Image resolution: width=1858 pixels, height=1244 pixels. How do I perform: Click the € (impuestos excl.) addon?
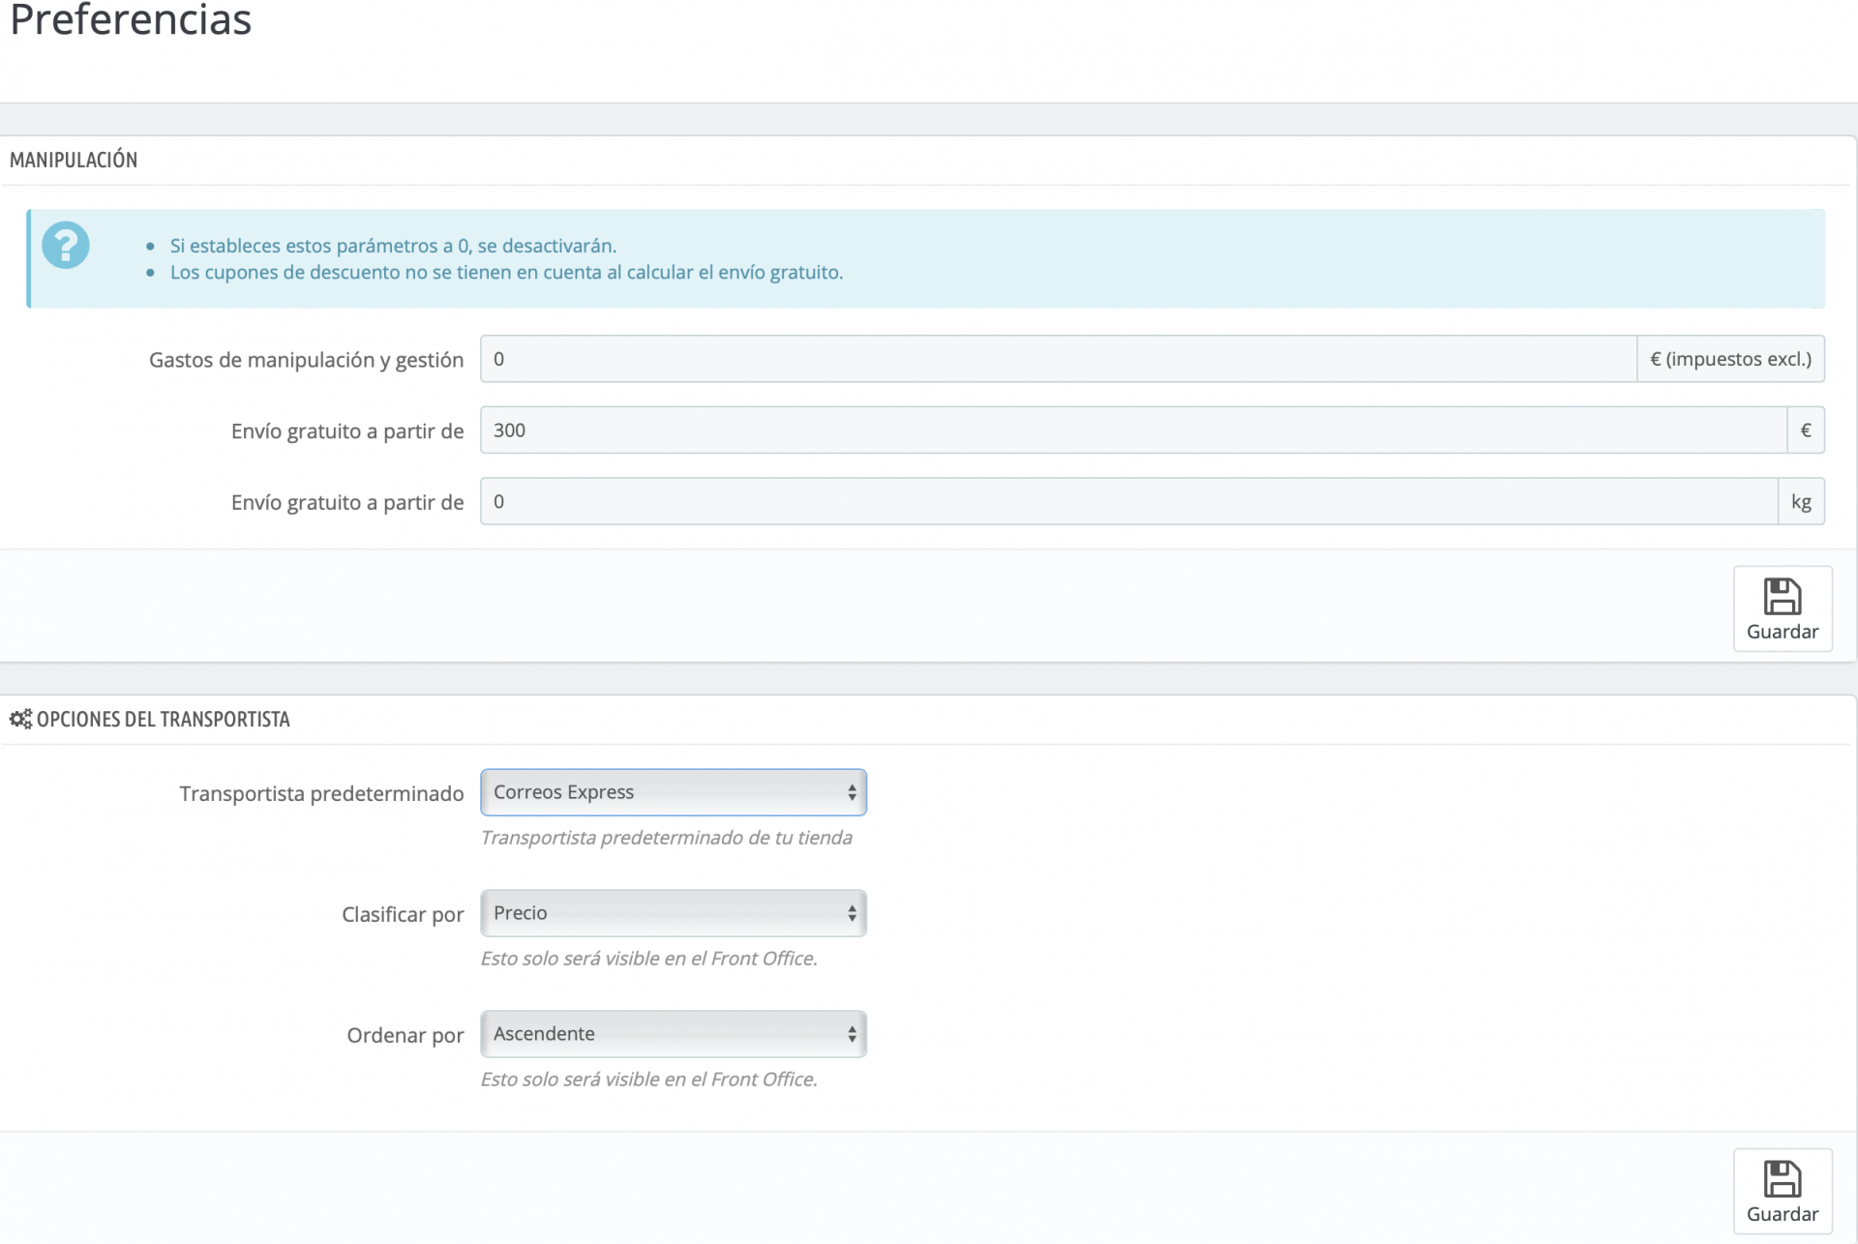coord(1729,359)
